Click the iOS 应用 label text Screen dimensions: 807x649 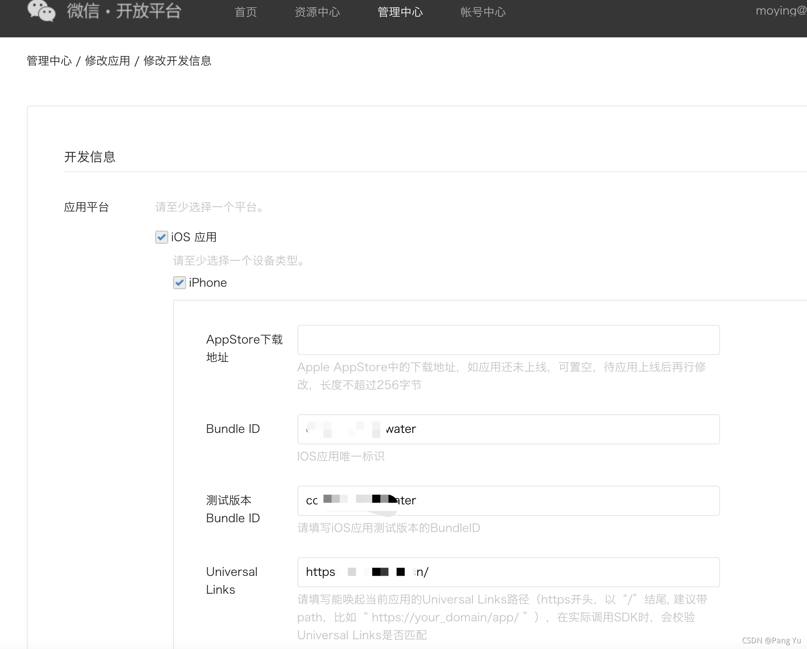pyautogui.click(x=194, y=237)
